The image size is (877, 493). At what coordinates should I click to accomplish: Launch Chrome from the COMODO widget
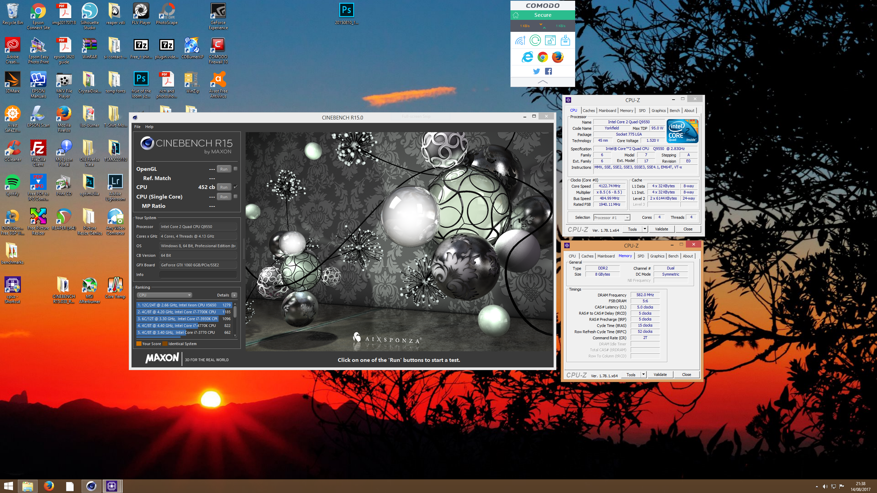543,57
